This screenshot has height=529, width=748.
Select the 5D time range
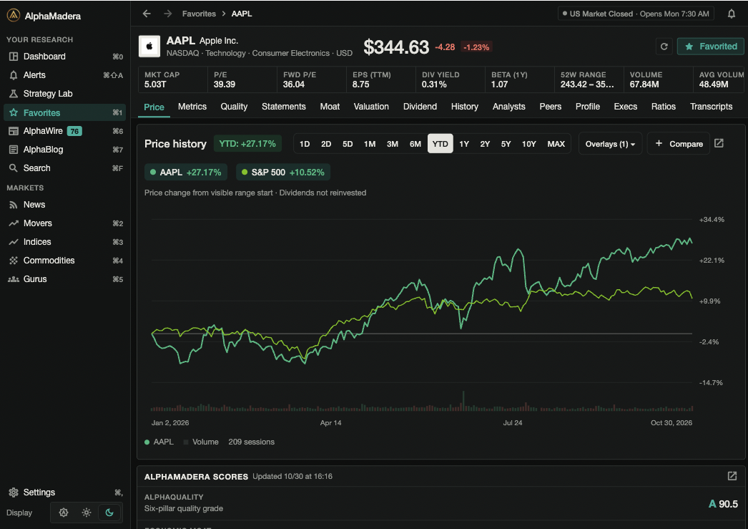click(x=348, y=144)
